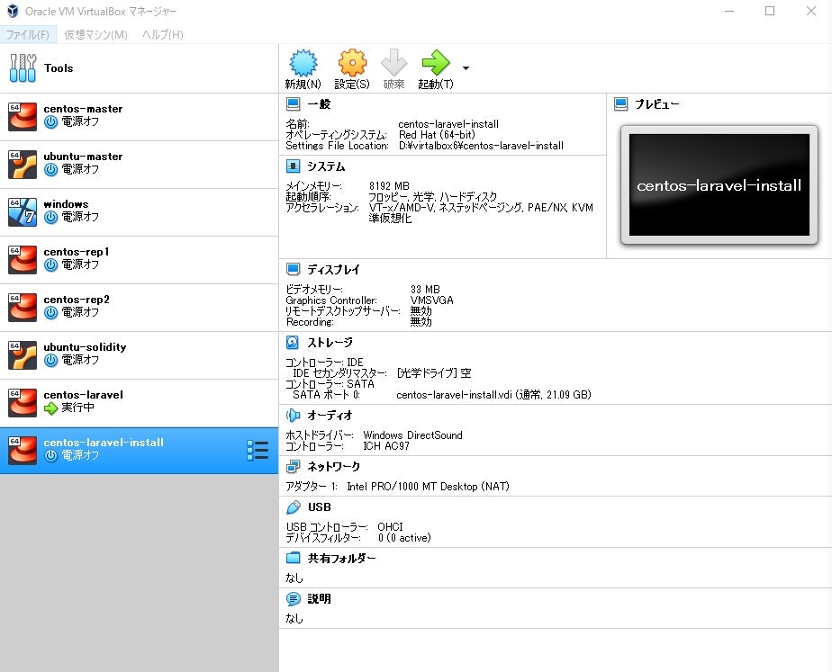Click the VMSVGA graphics controller value

point(431,300)
